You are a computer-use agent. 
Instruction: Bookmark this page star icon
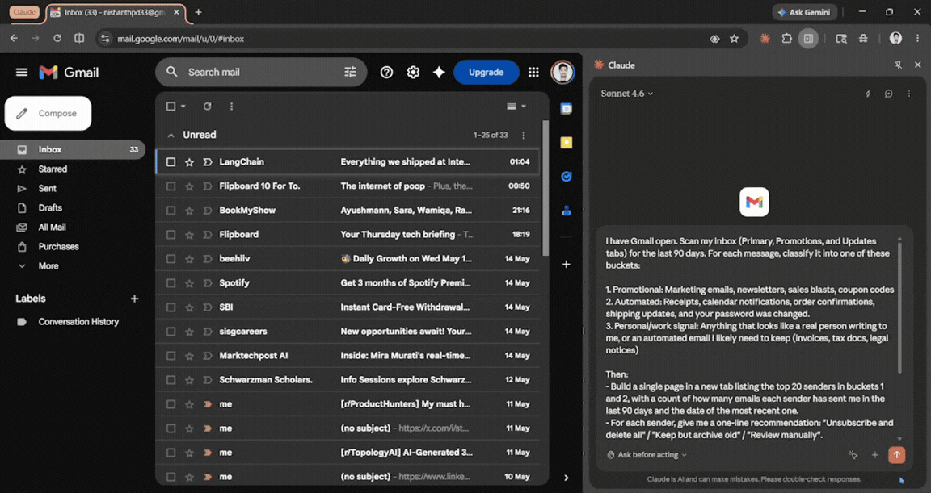735,39
